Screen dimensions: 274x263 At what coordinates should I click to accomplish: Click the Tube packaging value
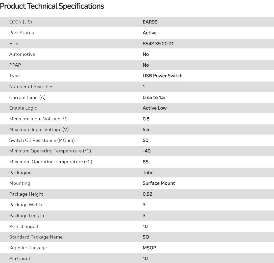point(148,173)
